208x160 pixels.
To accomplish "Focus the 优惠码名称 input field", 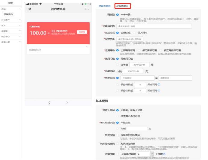I will coord(154,26).
